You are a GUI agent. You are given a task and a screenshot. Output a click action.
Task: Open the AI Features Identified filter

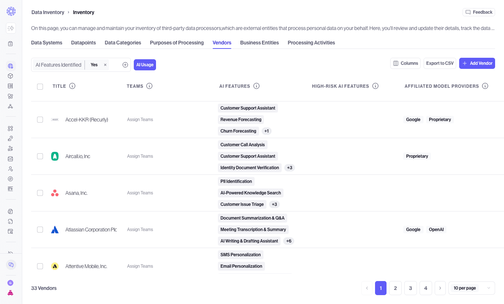point(59,65)
